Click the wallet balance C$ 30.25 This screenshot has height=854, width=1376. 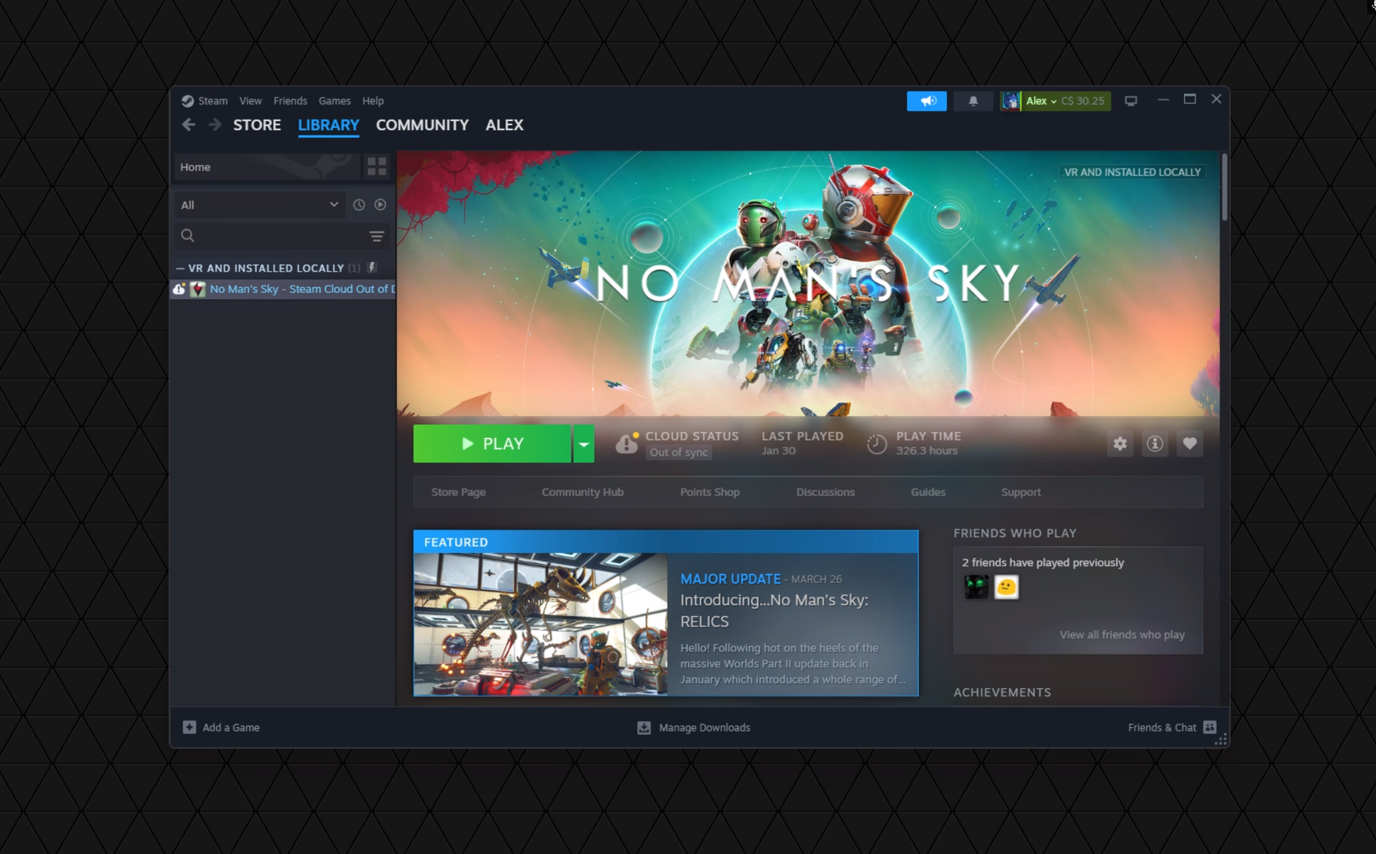(1082, 101)
